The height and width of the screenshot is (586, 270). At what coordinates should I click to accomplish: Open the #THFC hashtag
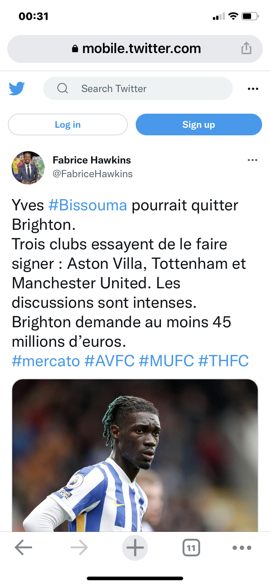pos(224,361)
